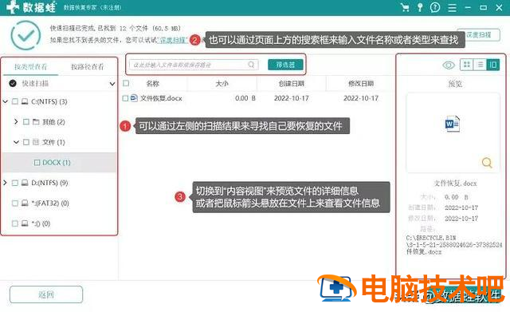This screenshot has height=312, width=510.
Task: Tick the select-all checkbox in header
Action: (x=126, y=83)
